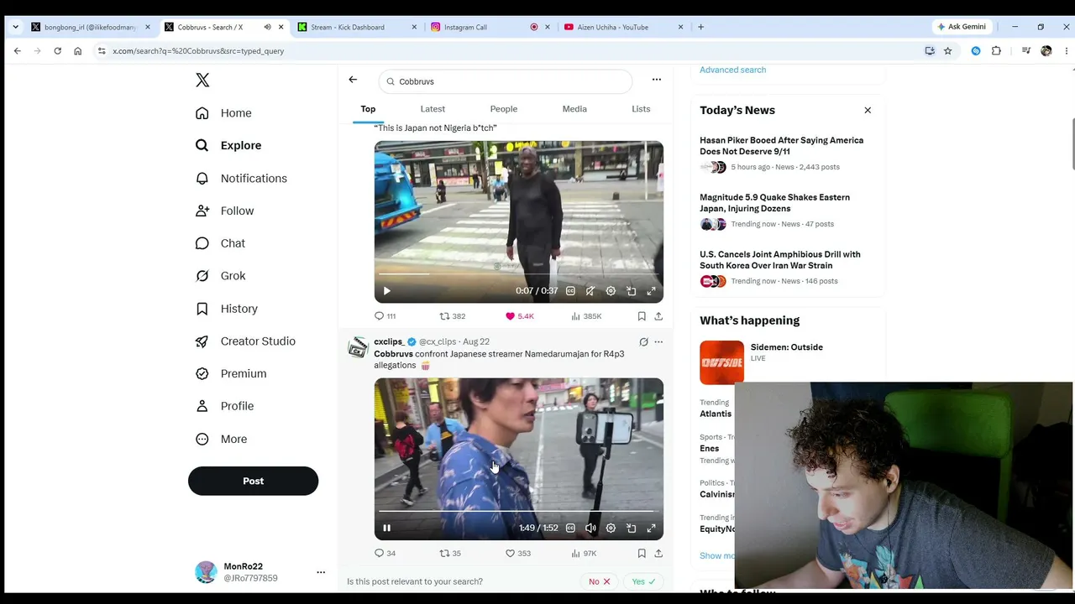Screen dimensions: 1075x604
Task: Open Grok actions on the cxclips_ post
Action: 643,342
